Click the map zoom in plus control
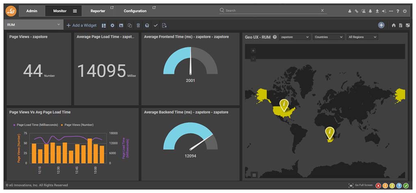416x193 pixels. 253,51
